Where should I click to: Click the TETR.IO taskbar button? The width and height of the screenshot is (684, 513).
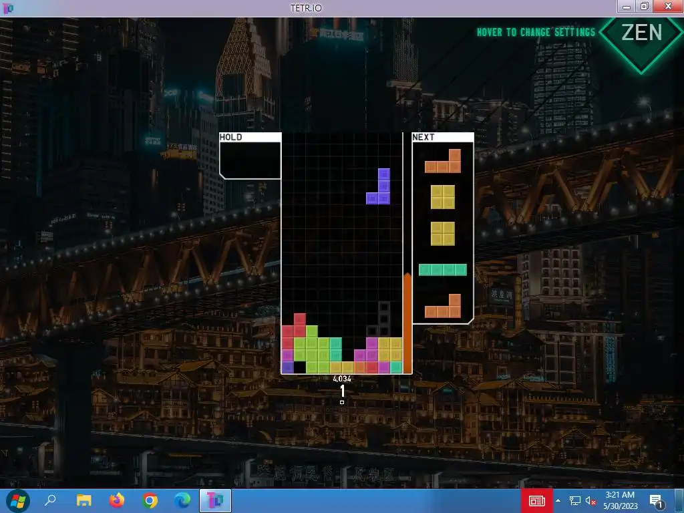coord(215,501)
